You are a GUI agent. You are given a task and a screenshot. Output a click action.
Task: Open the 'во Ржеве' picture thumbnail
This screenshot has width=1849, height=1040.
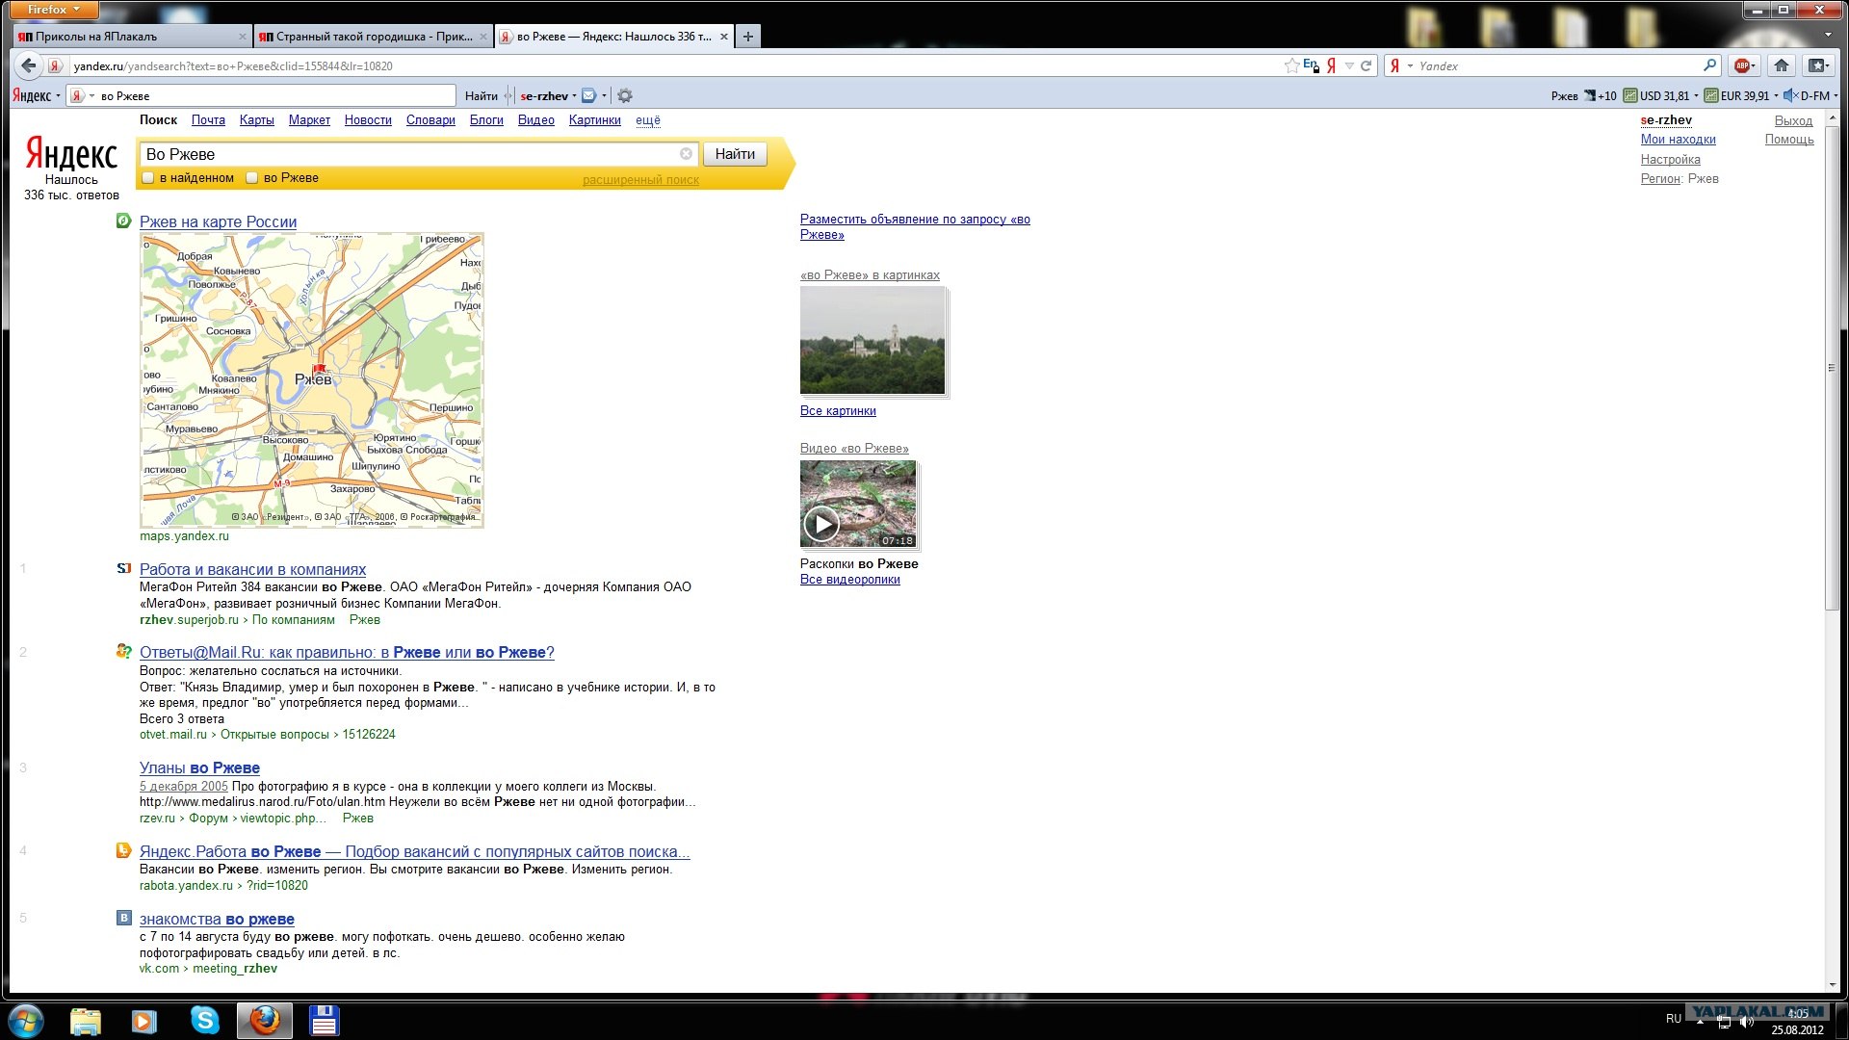click(872, 341)
